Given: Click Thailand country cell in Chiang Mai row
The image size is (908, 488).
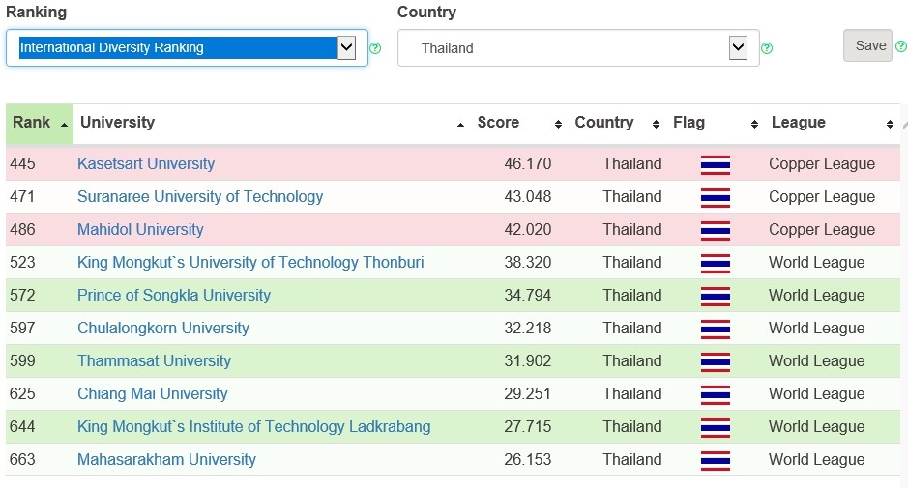Looking at the screenshot, I should pos(632,394).
